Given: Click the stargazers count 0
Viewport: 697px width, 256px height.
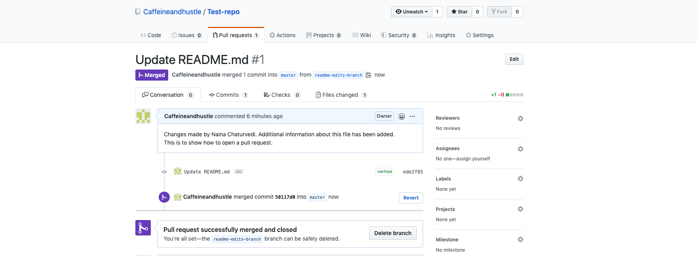Looking at the screenshot, I should (x=477, y=12).
